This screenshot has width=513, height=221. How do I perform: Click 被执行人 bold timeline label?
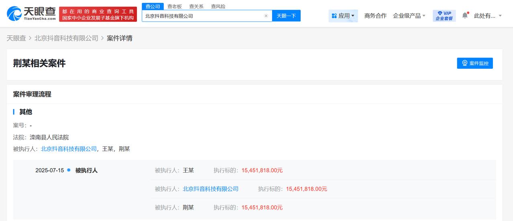pyautogui.click(x=86, y=170)
